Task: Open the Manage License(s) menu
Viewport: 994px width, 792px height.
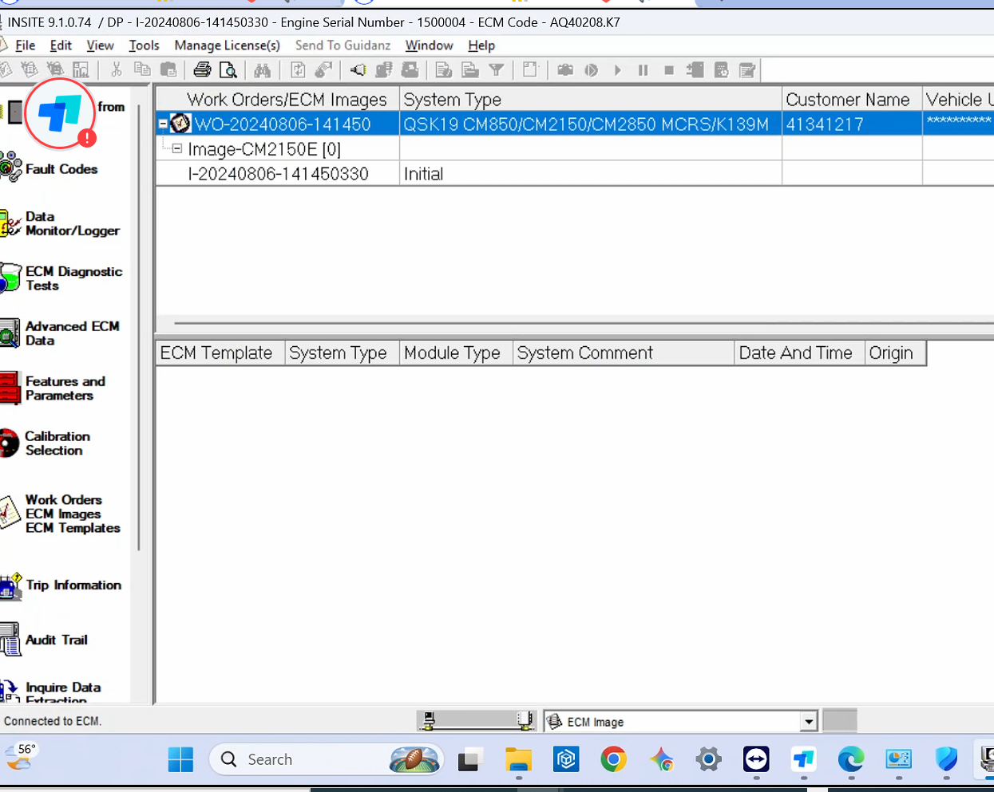Action: click(x=227, y=45)
